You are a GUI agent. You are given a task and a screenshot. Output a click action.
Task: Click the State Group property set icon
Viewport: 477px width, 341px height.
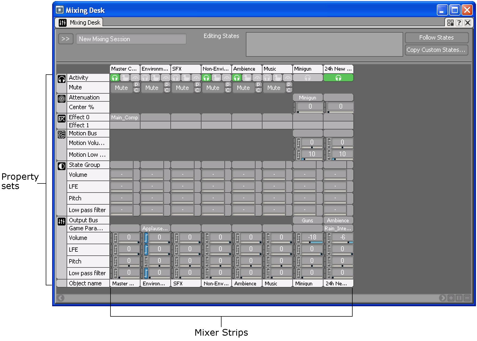point(62,166)
